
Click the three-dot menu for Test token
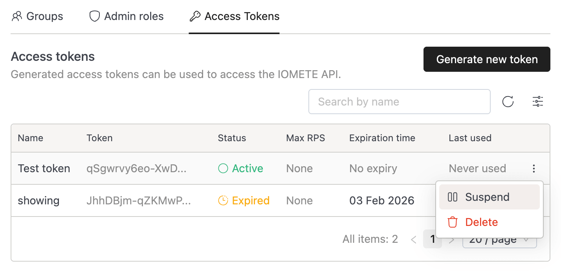pyautogui.click(x=533, y=169)
